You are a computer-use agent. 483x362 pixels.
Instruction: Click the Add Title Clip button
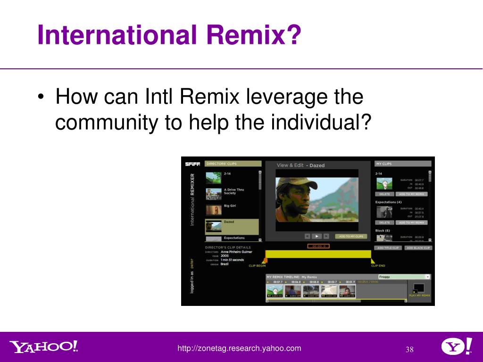[388, 248]
